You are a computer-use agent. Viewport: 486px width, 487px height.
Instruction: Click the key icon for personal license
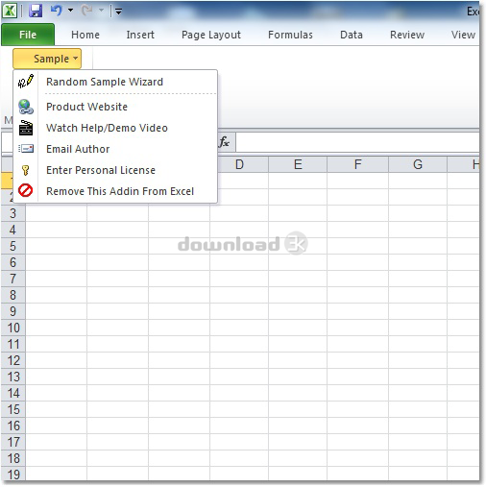26,170
